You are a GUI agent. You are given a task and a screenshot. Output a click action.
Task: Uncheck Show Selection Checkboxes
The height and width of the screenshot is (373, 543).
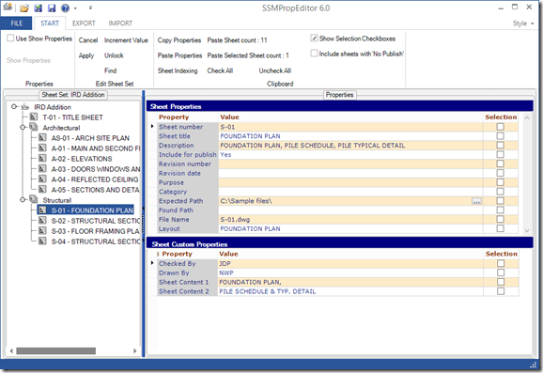click(x=314, y=39)
